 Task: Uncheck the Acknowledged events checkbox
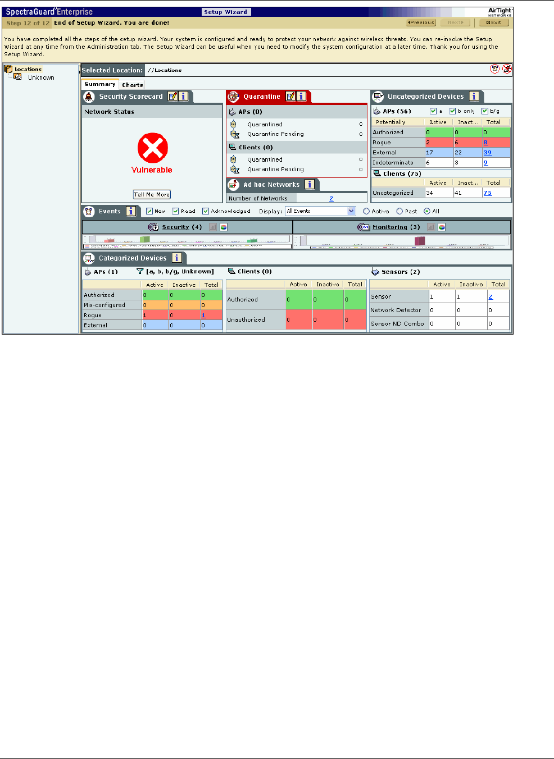tap(206, 211)
